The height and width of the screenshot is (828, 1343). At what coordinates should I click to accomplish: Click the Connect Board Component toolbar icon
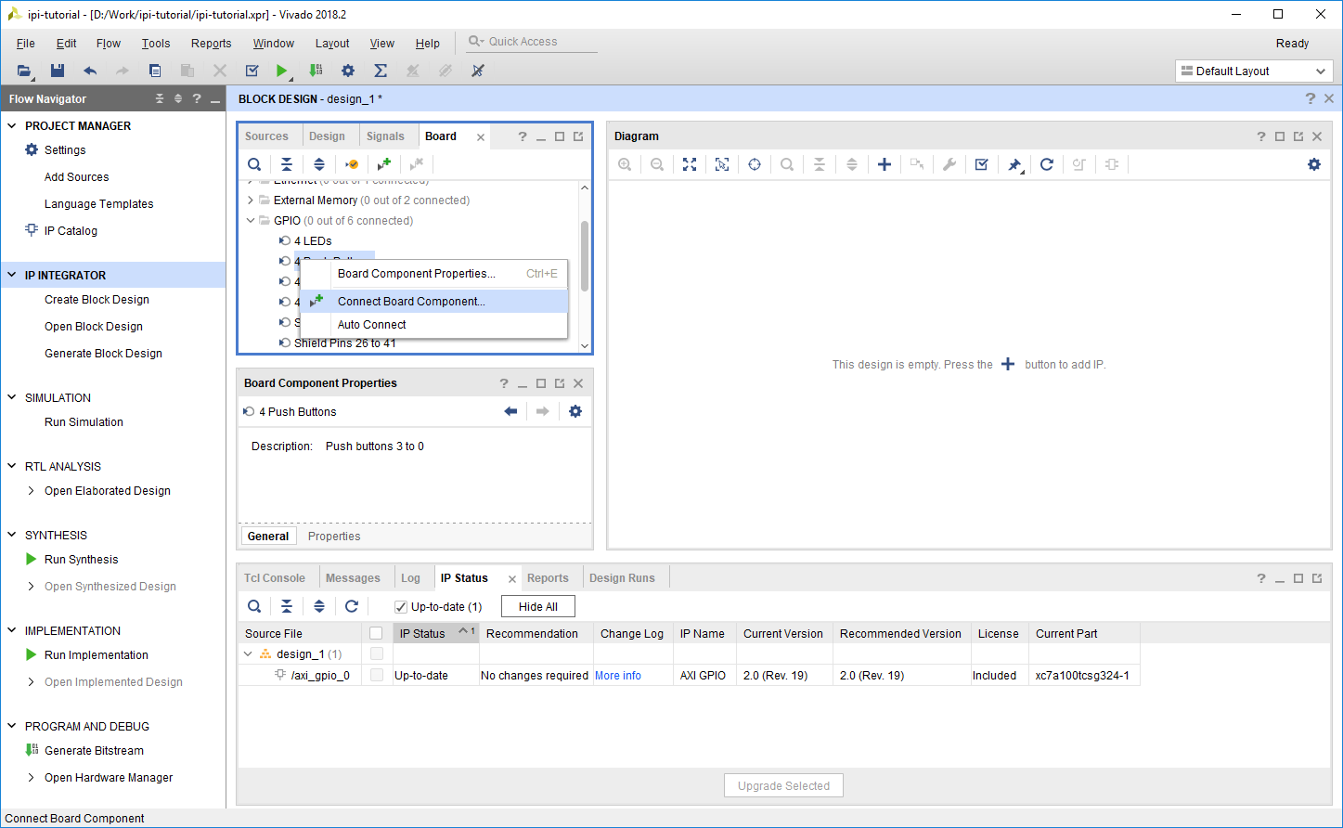pos(384,164)
